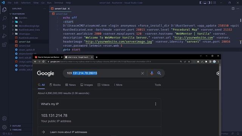The height and width of the screenshot is (136, 242).
Task: Switch to the Images search tab
Action: pos(87,85)
